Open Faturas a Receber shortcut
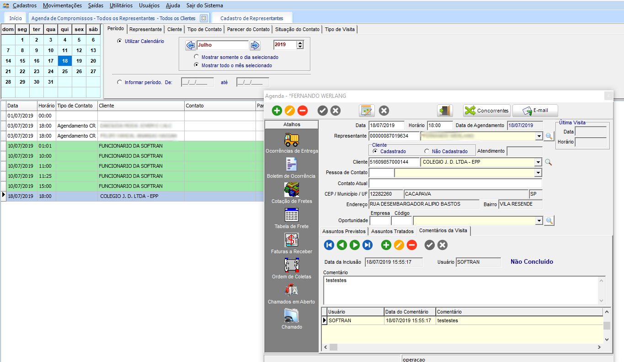The width and height of the screenshot is (624, 362). pos(291,240)
